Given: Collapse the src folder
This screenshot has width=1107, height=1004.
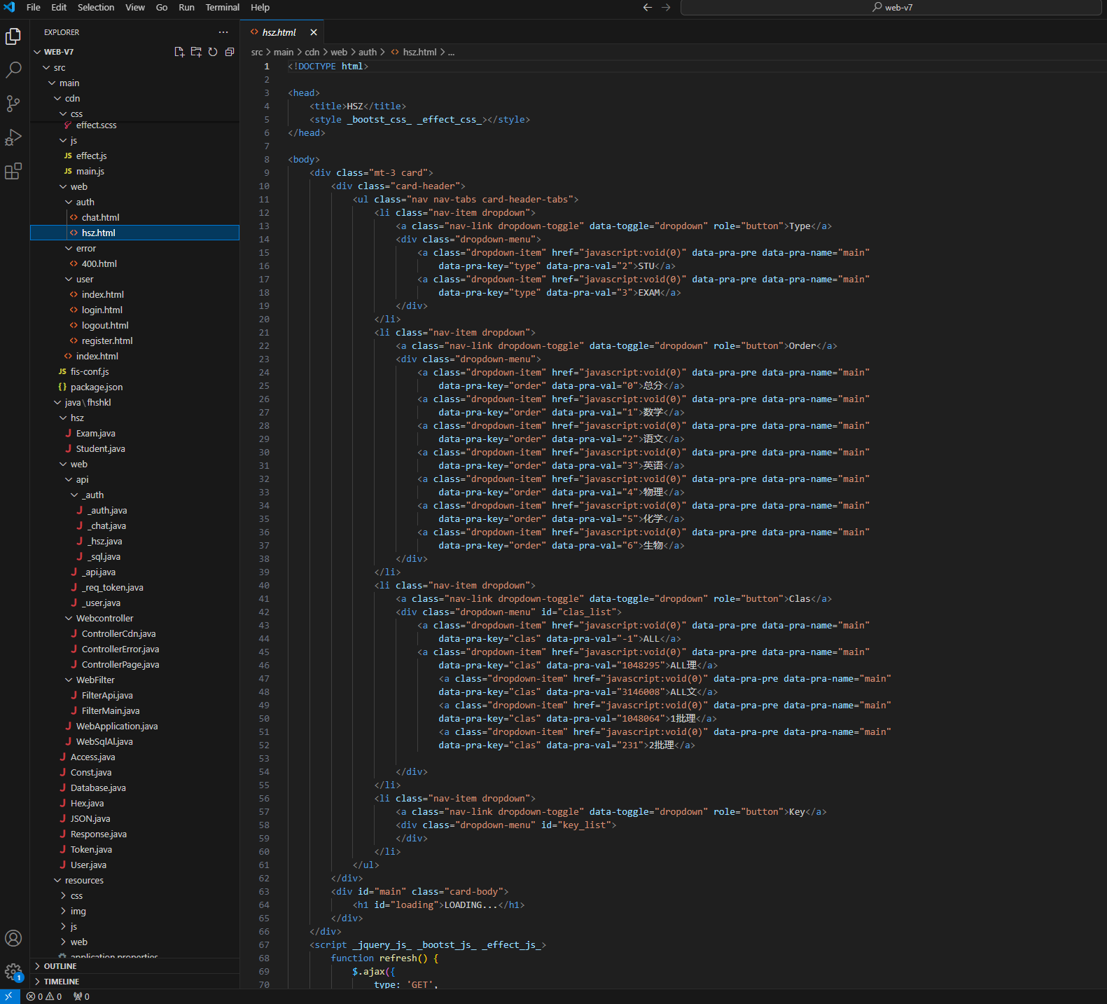Looking at the screenshot, I should point(134,67).
